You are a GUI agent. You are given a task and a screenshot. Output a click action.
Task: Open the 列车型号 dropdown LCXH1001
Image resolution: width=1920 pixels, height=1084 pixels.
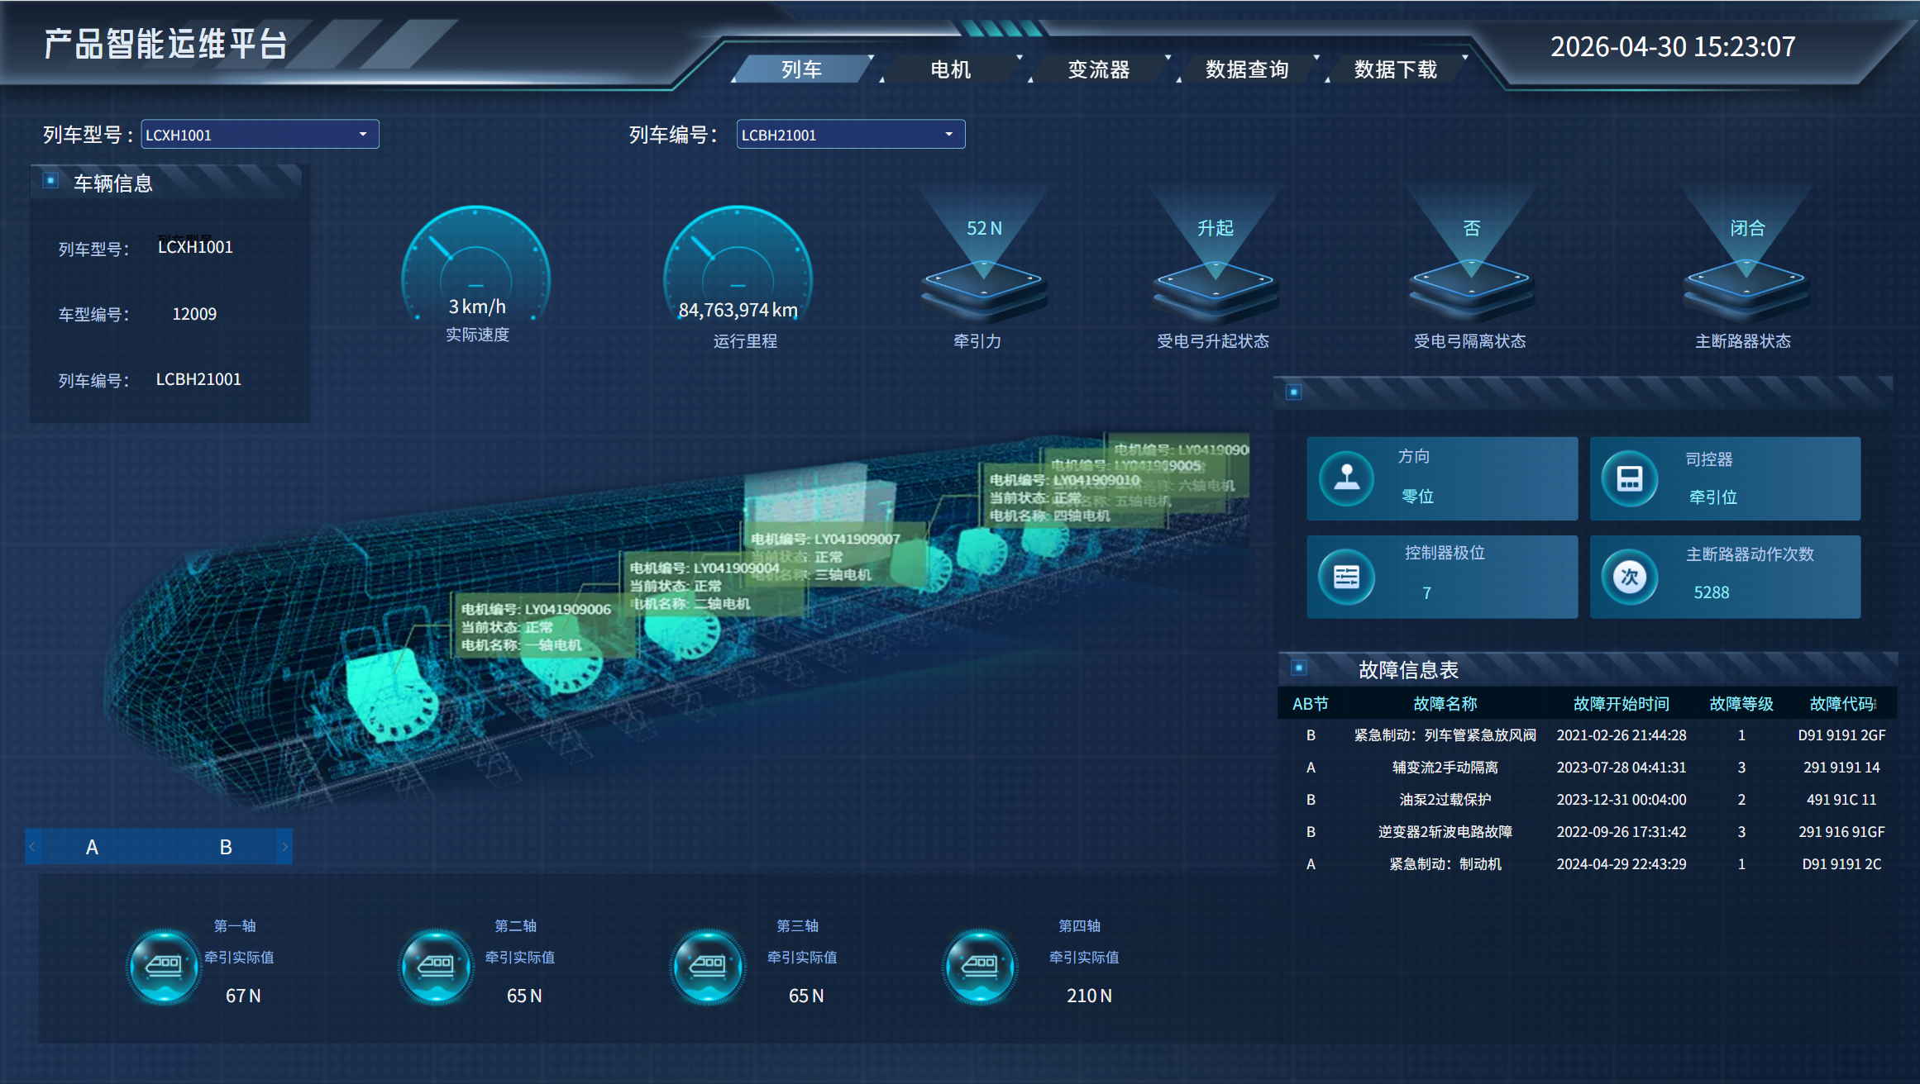point(260,135)
